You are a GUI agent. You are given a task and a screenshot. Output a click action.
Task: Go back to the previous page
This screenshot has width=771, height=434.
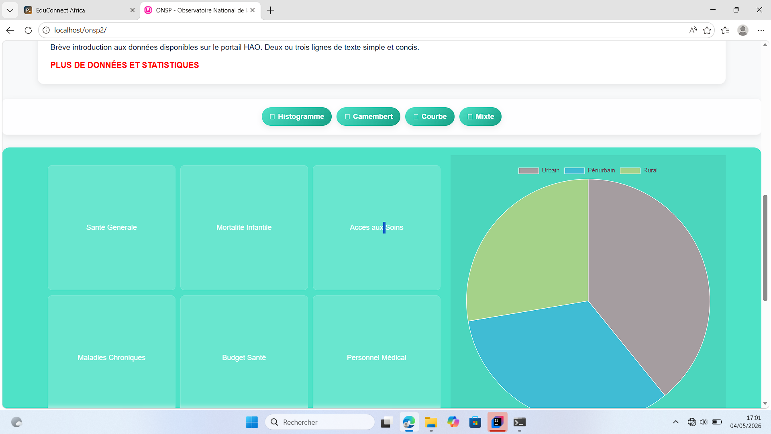pyautogui.click(x=10, y=30)
